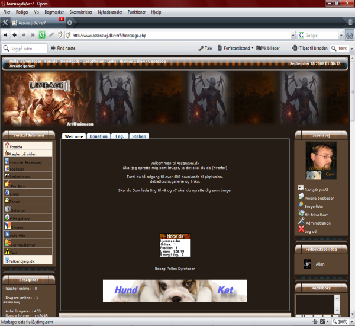Expand Hvem er Assensvej submenu

[28, 161]
